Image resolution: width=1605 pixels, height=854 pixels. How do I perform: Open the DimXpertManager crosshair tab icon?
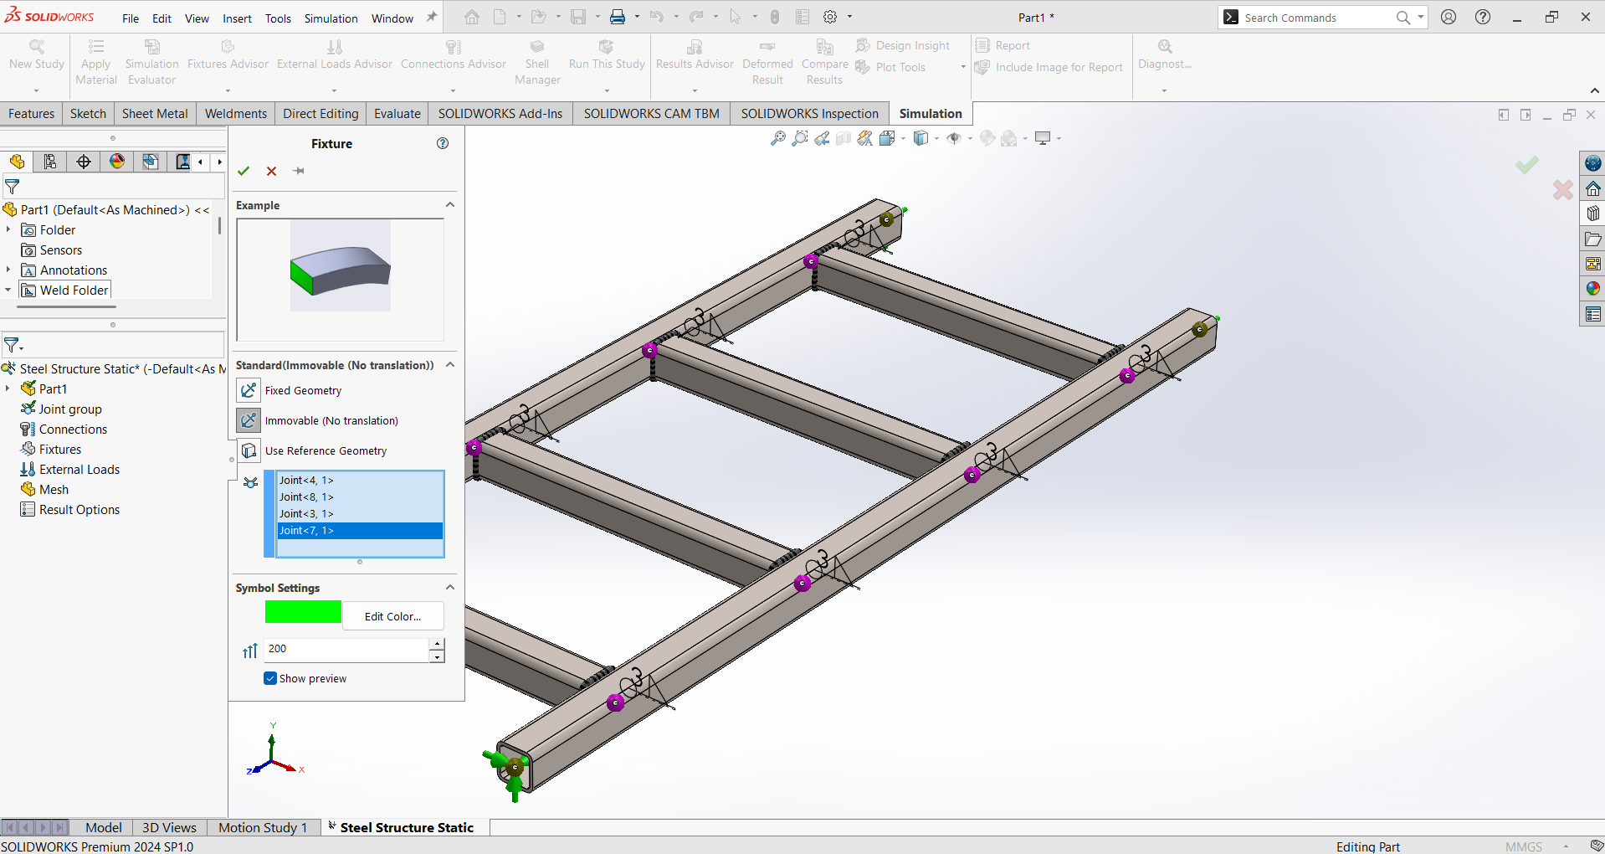[x=84, y=162]
